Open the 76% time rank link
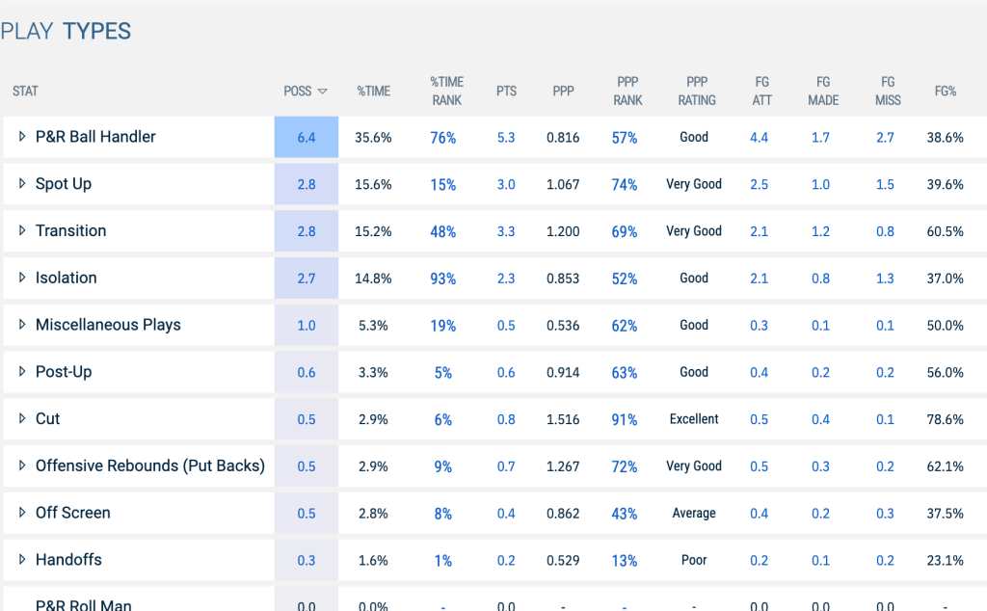987x611 pixels. pyautogui.click(x=443, y=137)
